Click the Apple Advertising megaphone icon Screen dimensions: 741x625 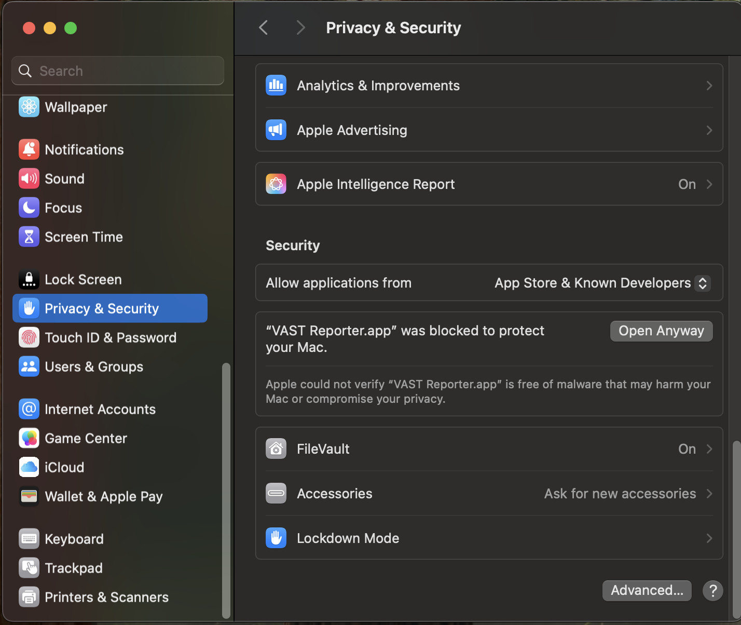tap(276, 130)
